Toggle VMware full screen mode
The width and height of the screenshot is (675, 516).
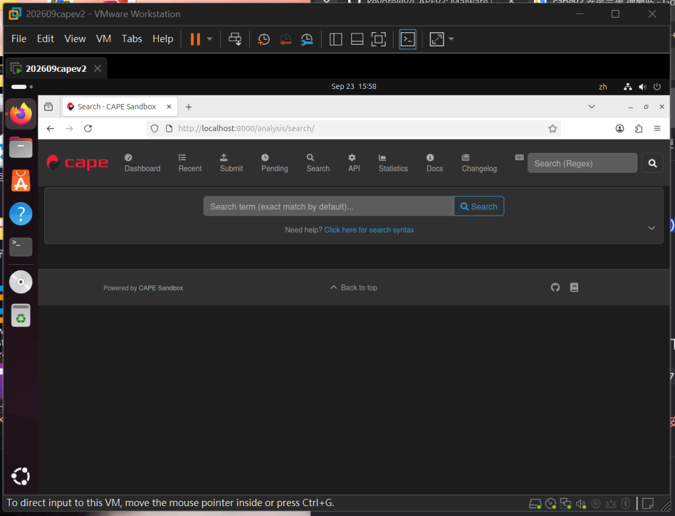click(x=378, y=39)
